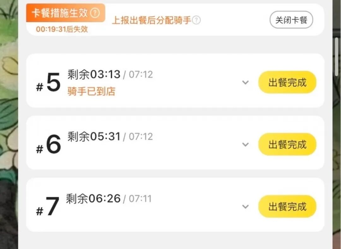Expand order #7 details chevron
This screenshot has width=341, height=249.
click(x=246, y=207)
